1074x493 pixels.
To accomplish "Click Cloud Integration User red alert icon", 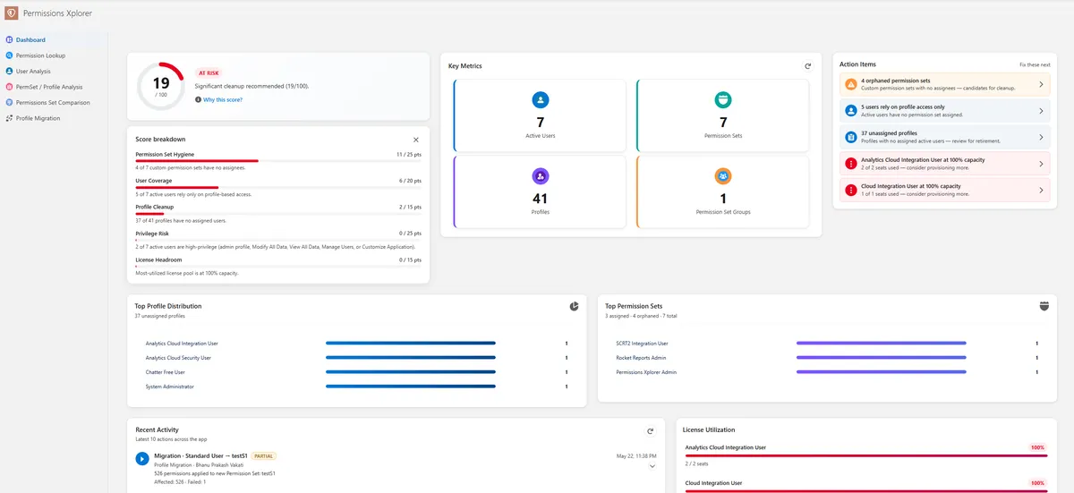I will [x=851, y=190].
